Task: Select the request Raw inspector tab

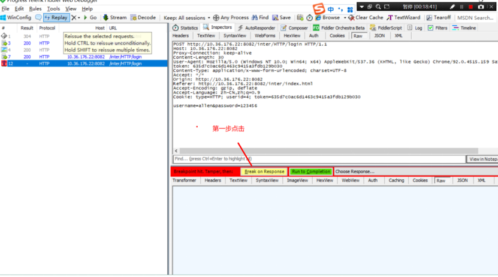Action: click(x=358, y=36)
